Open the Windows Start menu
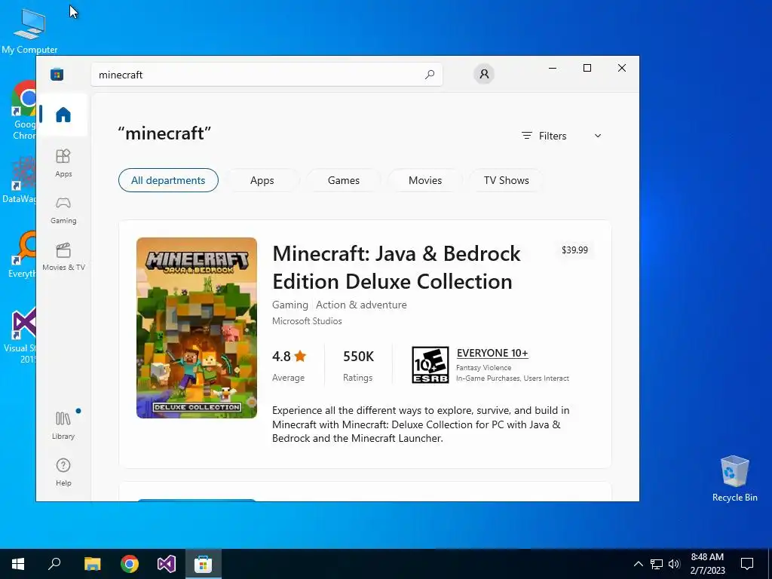Image resolution: width=772 pixels, height=579 pixels. pyautogui.click(x=18, y=564)
